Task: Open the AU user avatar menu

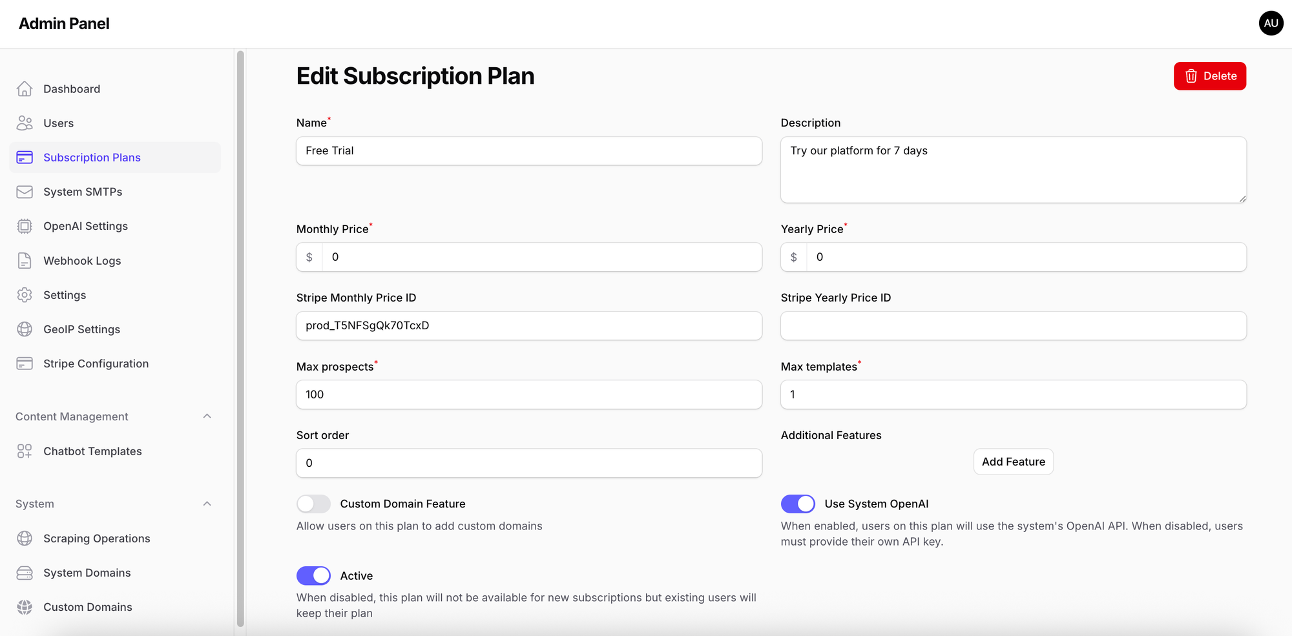Action: pyautogui.click(x=1271, y=23)
